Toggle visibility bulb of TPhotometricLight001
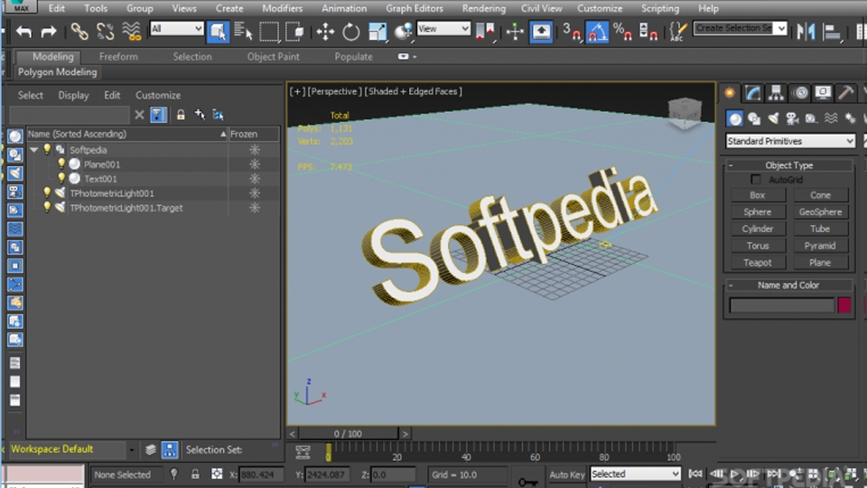 tap(47, 192)
